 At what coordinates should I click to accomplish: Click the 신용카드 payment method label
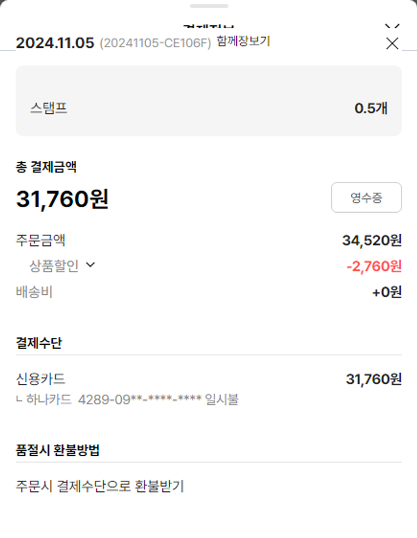tap(41, 379)
